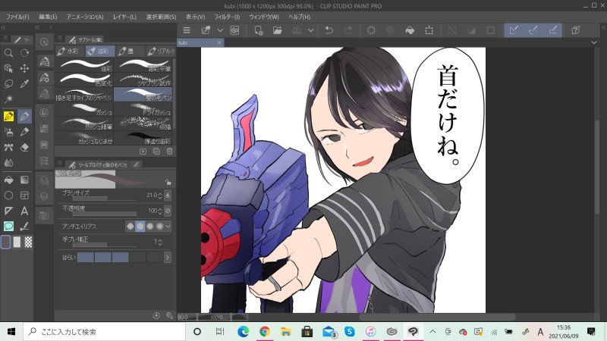Click the Open file folder icon
The width and height of the screenshot is (607, 341).
click(277, 30)
